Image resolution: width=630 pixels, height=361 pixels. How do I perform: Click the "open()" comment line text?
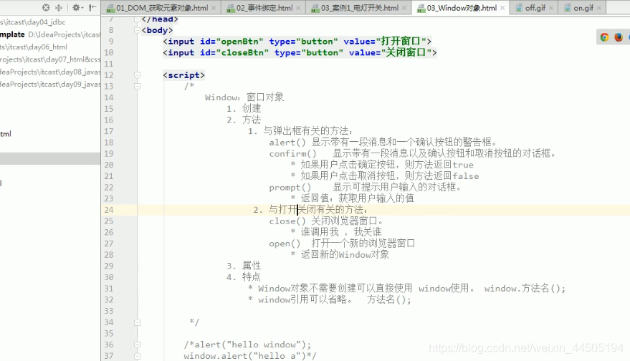tap(342, 244)
